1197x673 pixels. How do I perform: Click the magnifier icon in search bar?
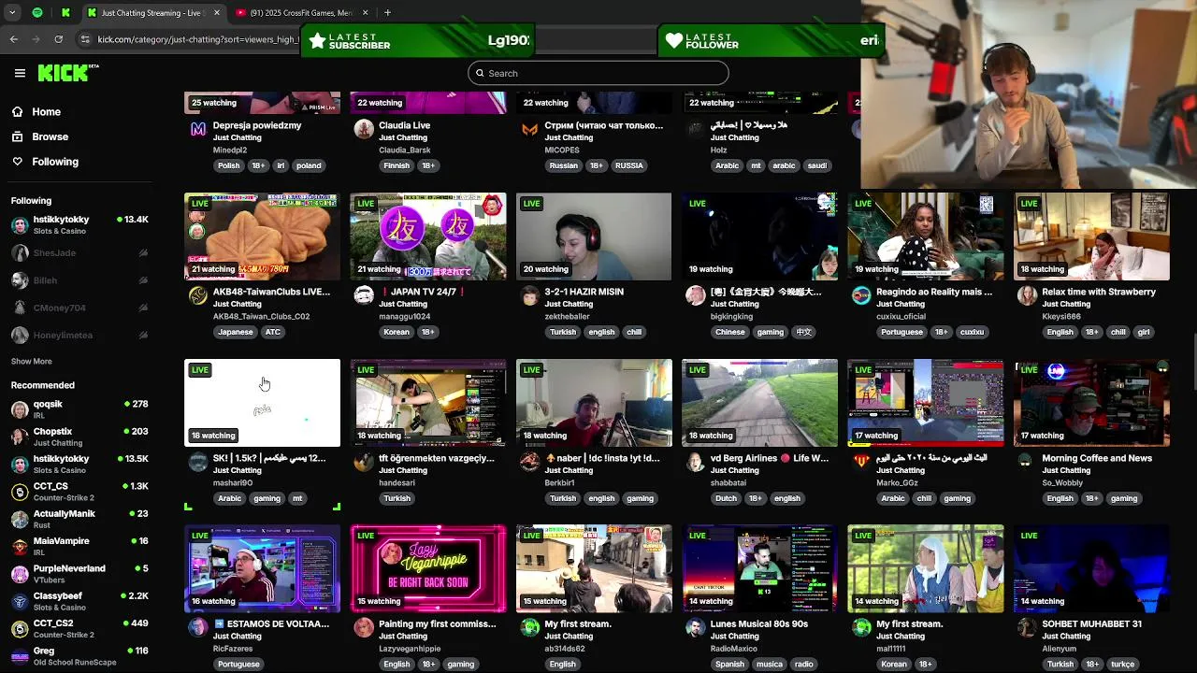point(480,73)
